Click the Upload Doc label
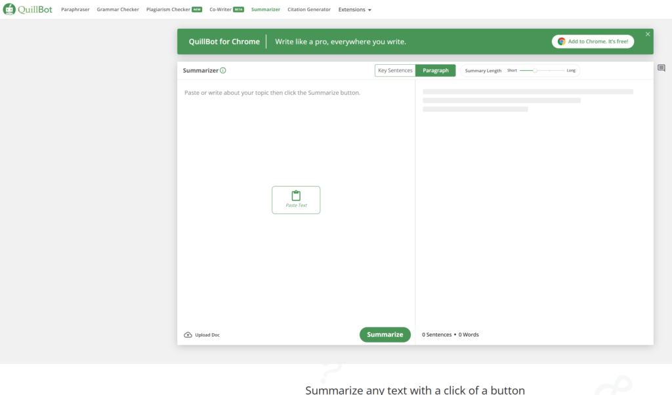Image resolution: width=672 pixels, height=395 pixels. 207,335
